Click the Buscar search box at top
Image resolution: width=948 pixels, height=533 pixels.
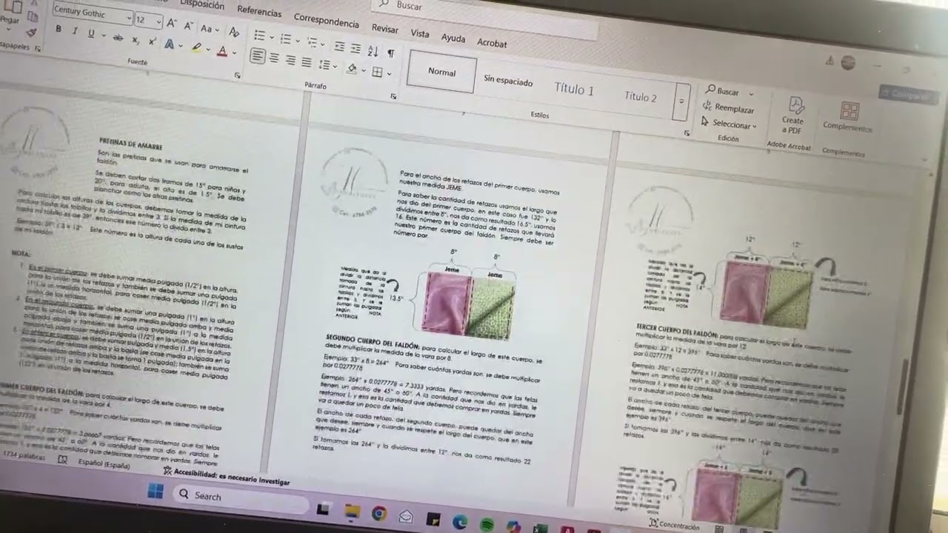485,18
